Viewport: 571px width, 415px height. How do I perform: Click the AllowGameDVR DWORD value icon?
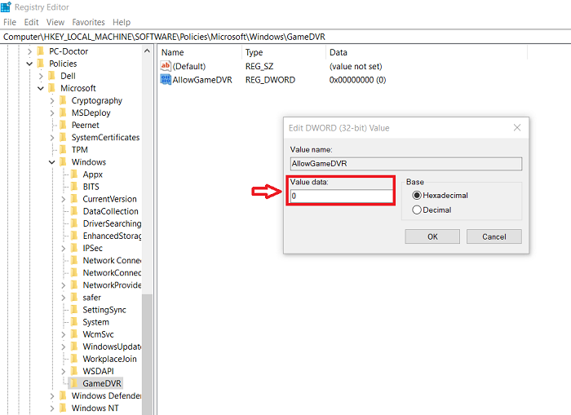(x=166, y=79)
